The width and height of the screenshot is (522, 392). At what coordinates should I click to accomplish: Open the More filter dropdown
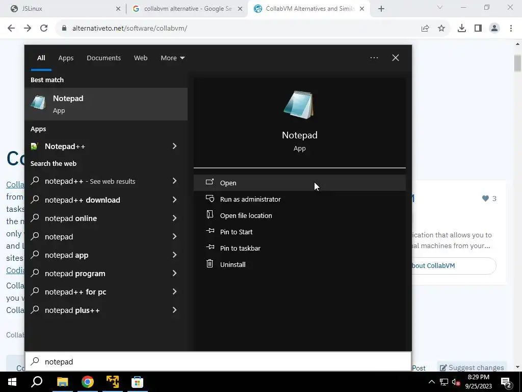click(172, 58)
